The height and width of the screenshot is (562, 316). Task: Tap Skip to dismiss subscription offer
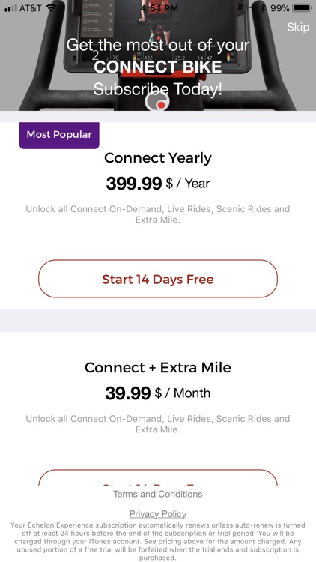pos(298,27)
